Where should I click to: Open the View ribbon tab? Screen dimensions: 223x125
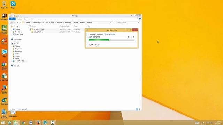[x=32, y=19]
